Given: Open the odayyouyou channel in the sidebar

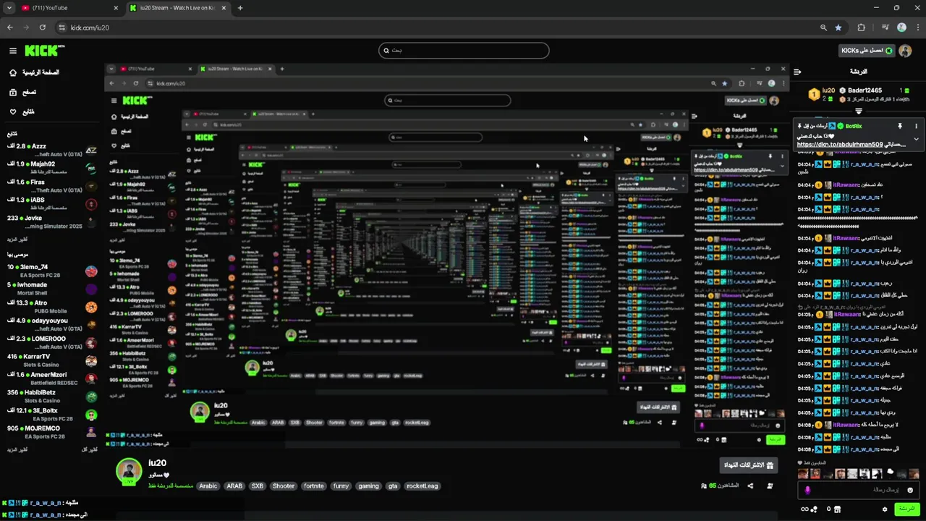Looking at the screenshot, I should click(51, 325).
